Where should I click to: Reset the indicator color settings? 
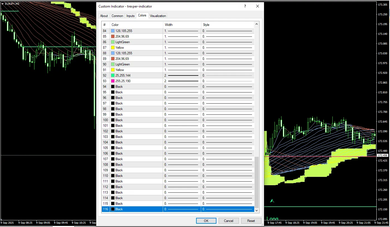pyautogui.click(x=251, y=221)
